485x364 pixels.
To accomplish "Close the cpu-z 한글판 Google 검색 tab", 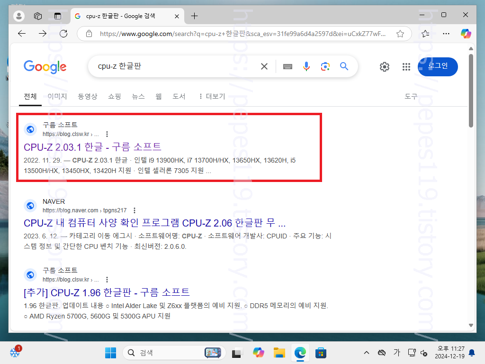I will point(177,16).
